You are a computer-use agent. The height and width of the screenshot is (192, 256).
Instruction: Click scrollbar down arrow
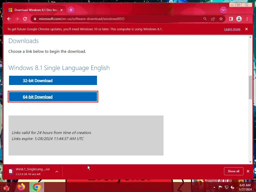pyautogui.click(x=250, y=162)
